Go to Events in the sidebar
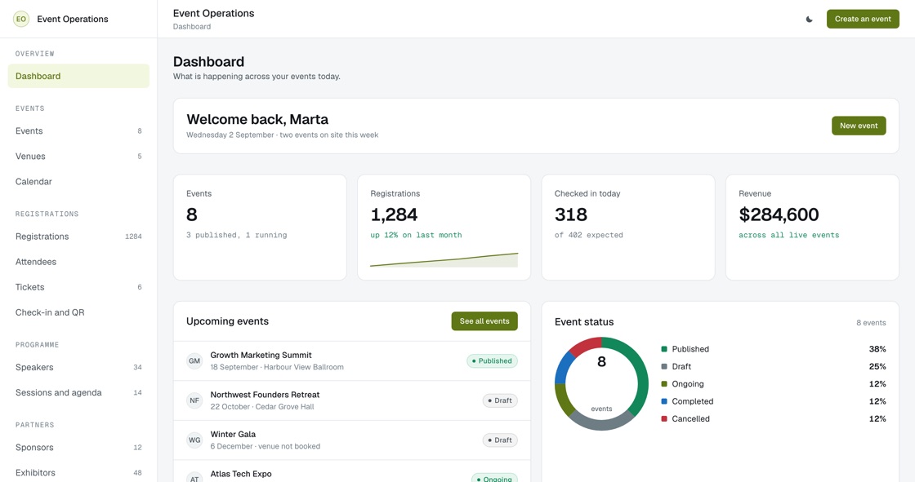Image resolution: width=915 pixels, height=482 pixels. pos(78,131)
